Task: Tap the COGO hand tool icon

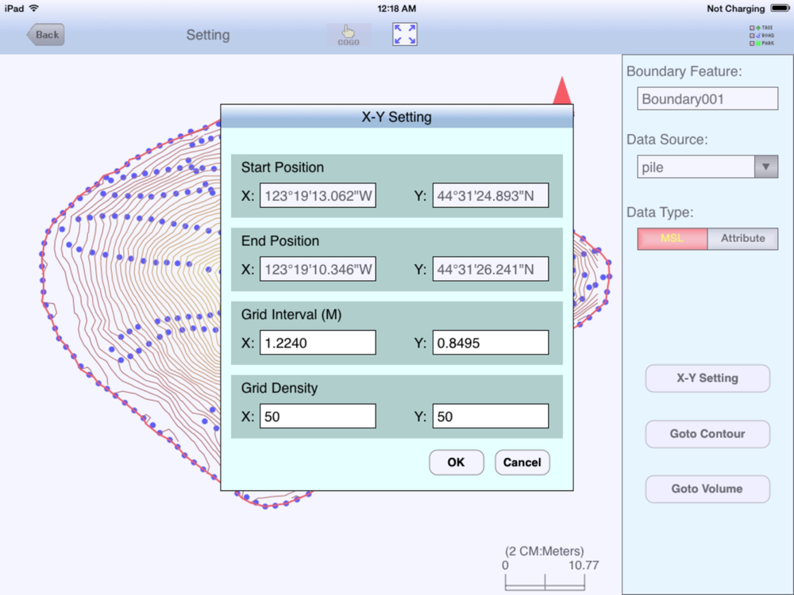Action: [x=349, y=35]
